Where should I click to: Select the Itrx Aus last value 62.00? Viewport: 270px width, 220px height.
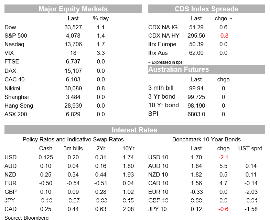point(196,53)
